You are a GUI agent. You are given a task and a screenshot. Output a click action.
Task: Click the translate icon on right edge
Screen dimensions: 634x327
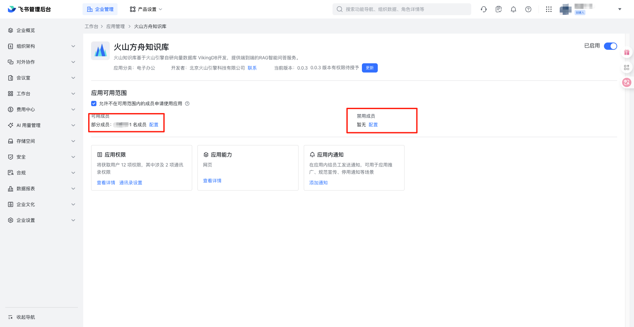(x=627, y=82)
